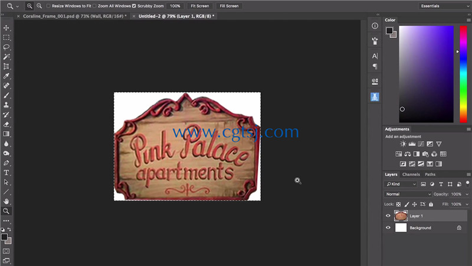Image resolution: width=472 pixels, height=266 pixels.
Task: Open the Paragraph panel icon
Action: (375, 66)
